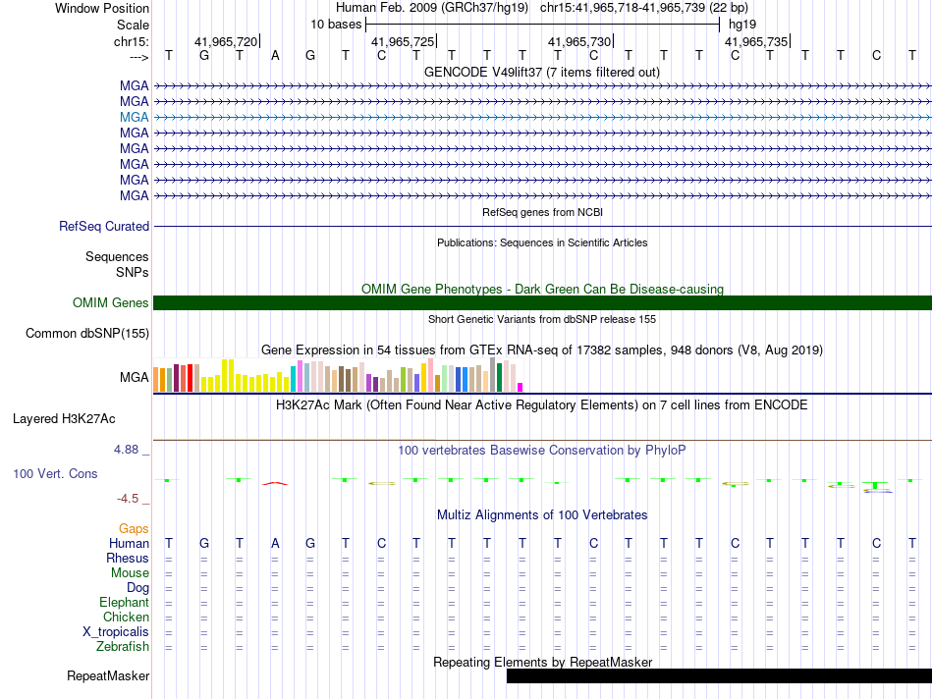Select the chr15: ruler label
The height and width of the screenshot is (699, 933).
tap(132, 41)
